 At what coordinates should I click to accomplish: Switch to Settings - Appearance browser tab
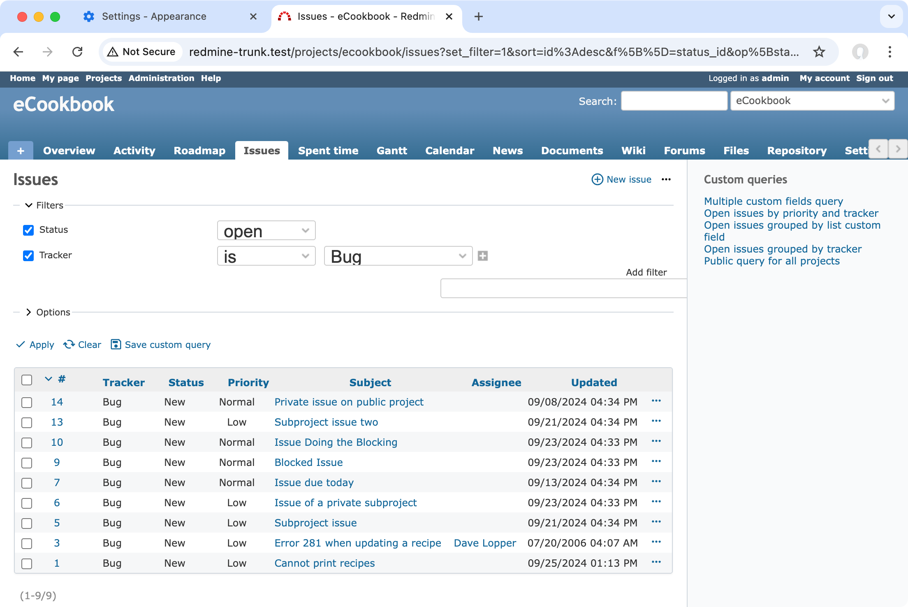coord(154,16)
